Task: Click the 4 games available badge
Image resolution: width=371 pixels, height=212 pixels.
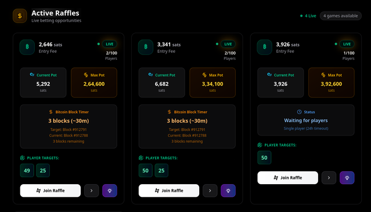Action: (341, 16)
